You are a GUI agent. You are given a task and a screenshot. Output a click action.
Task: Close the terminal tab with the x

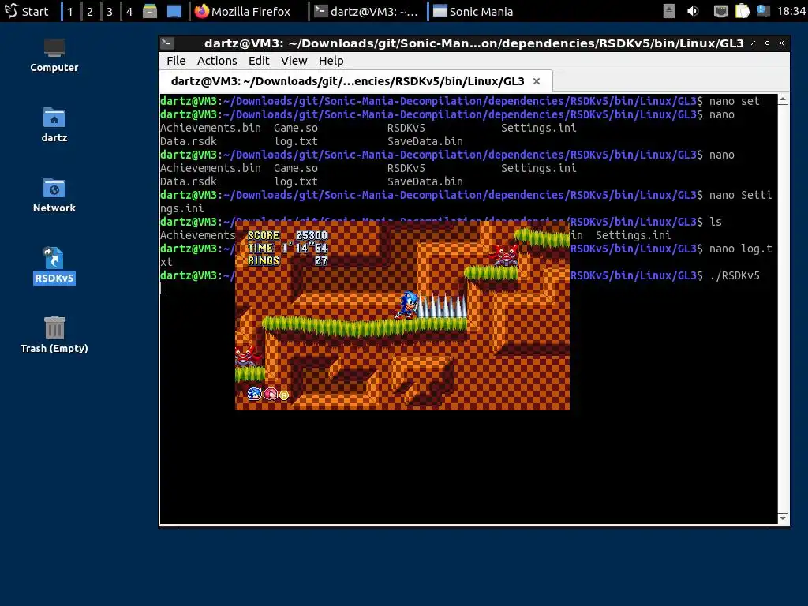click(537, 81)
